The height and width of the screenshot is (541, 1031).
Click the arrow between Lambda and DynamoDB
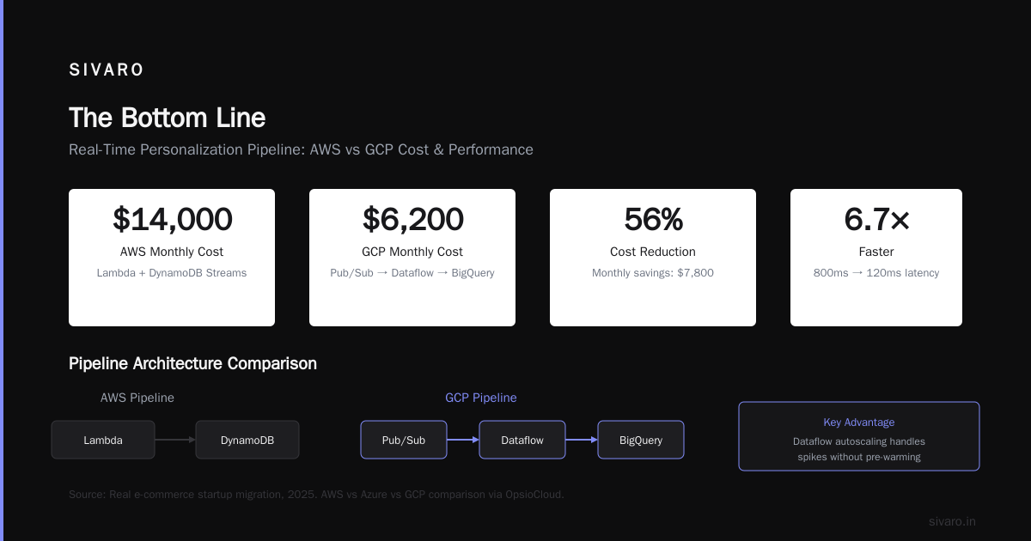tap(175, 440)
